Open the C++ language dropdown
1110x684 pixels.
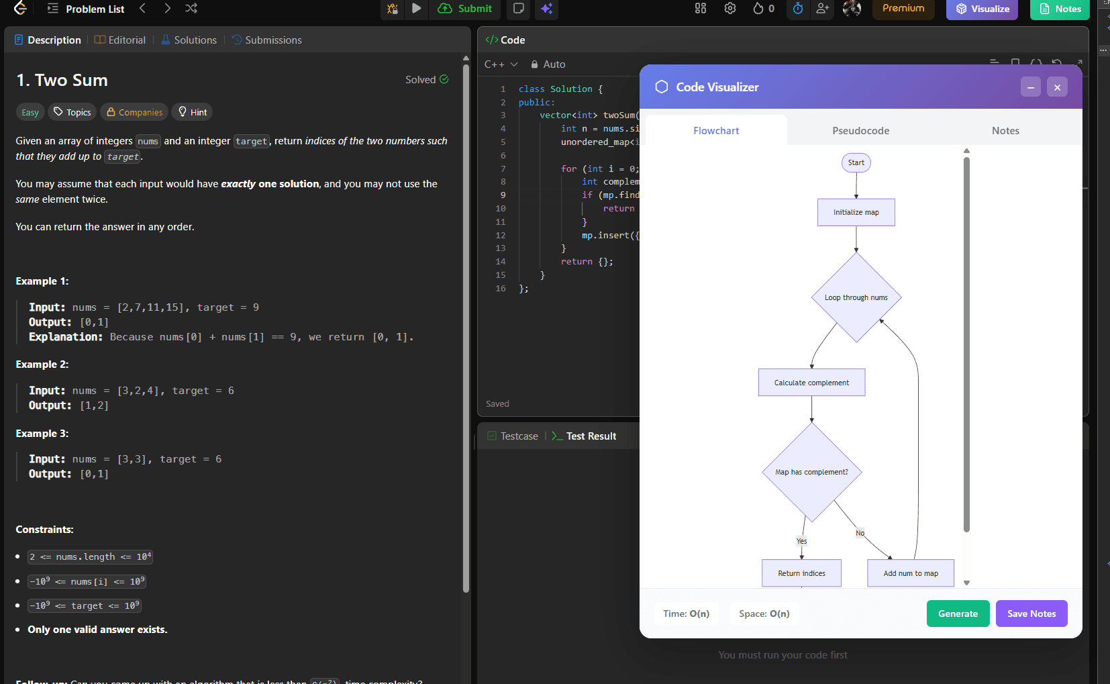(501, 64)
